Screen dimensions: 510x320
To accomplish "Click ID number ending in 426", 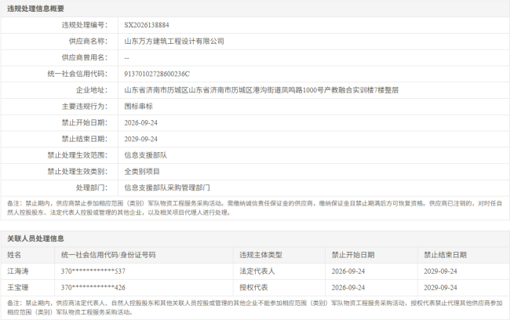I will [93, 288].
